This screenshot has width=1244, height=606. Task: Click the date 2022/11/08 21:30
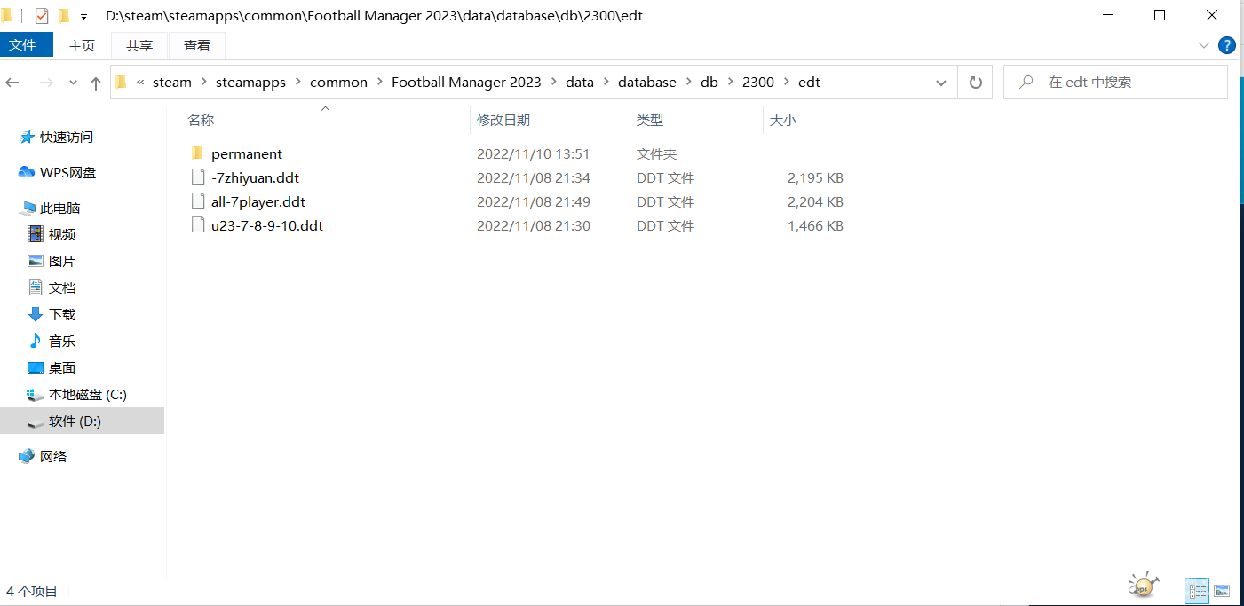(534, 225)
